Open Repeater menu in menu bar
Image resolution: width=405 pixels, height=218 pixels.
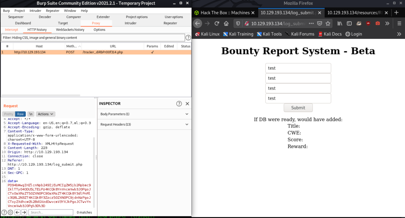click(x=53, y=11)
